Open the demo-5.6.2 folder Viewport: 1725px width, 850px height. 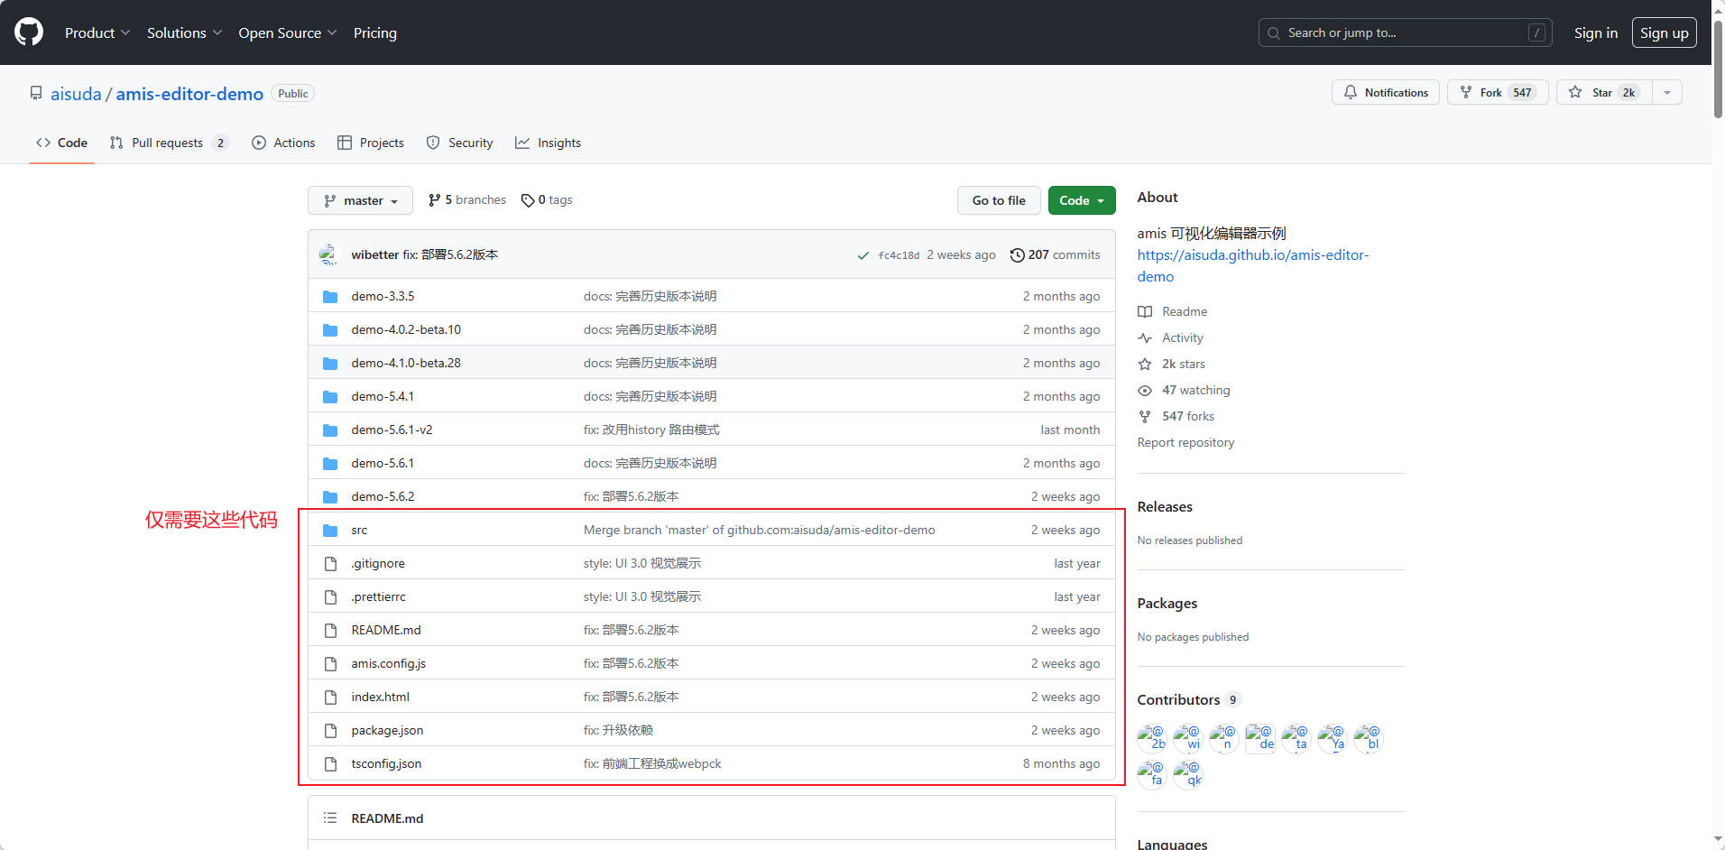coord(383,496)
